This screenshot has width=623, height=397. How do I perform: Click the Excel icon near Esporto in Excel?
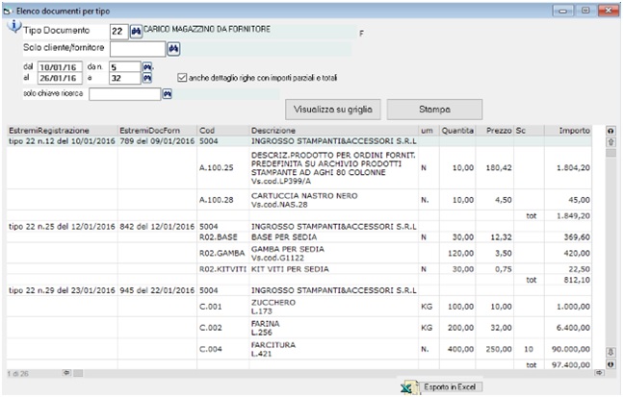click(409, 387)
